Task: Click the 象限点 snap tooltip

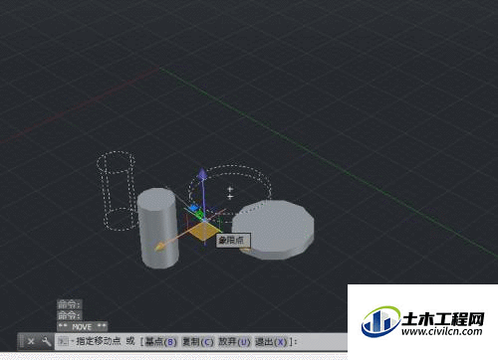Action: coord(233,240)
